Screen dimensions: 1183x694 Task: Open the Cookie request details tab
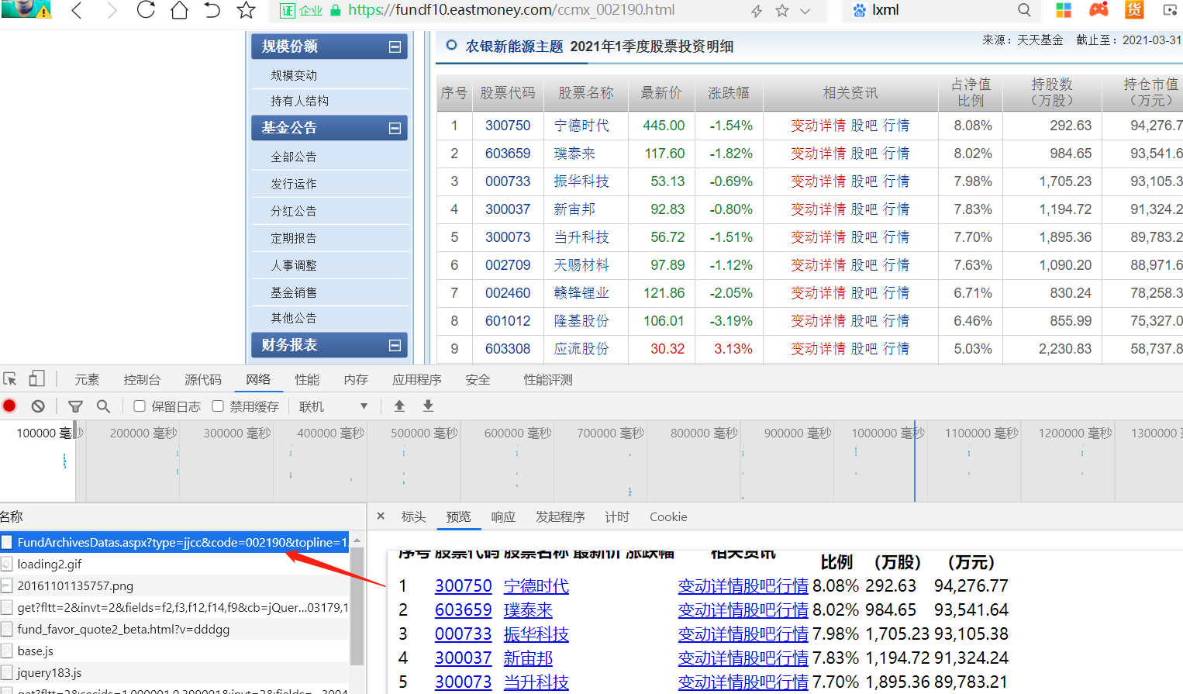coord(668,516)
